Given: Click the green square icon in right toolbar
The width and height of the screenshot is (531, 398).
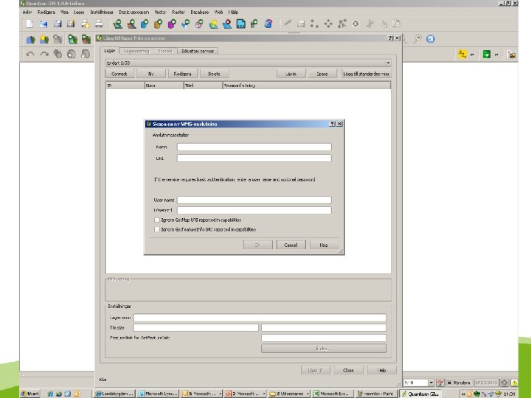Looking at the screenshot, I should pyautogui.click(x=487, y=54).
